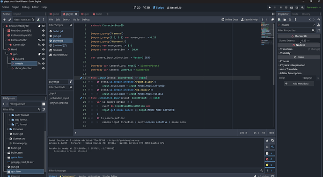This screenshot has height=177, width=323.
Task: Clear the output log
Action: pyautogui.click(x=267, y=141)
